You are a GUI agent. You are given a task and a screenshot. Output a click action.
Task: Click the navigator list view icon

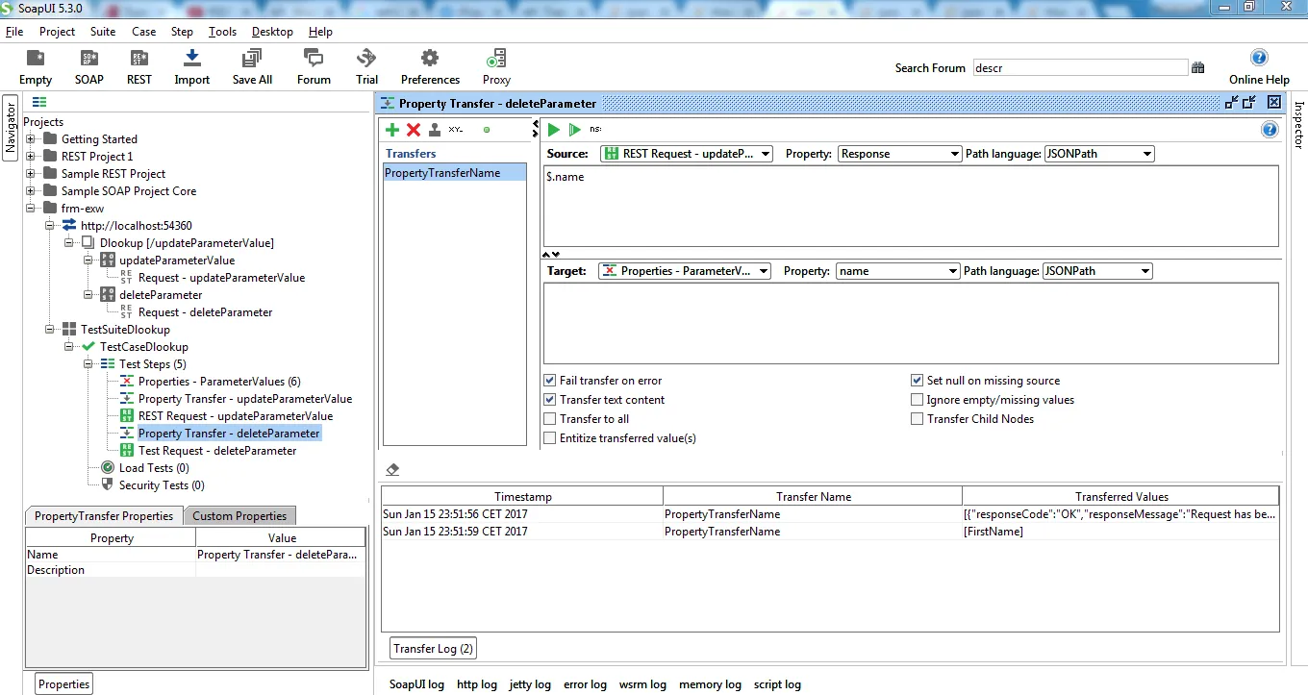pos(39,102)
